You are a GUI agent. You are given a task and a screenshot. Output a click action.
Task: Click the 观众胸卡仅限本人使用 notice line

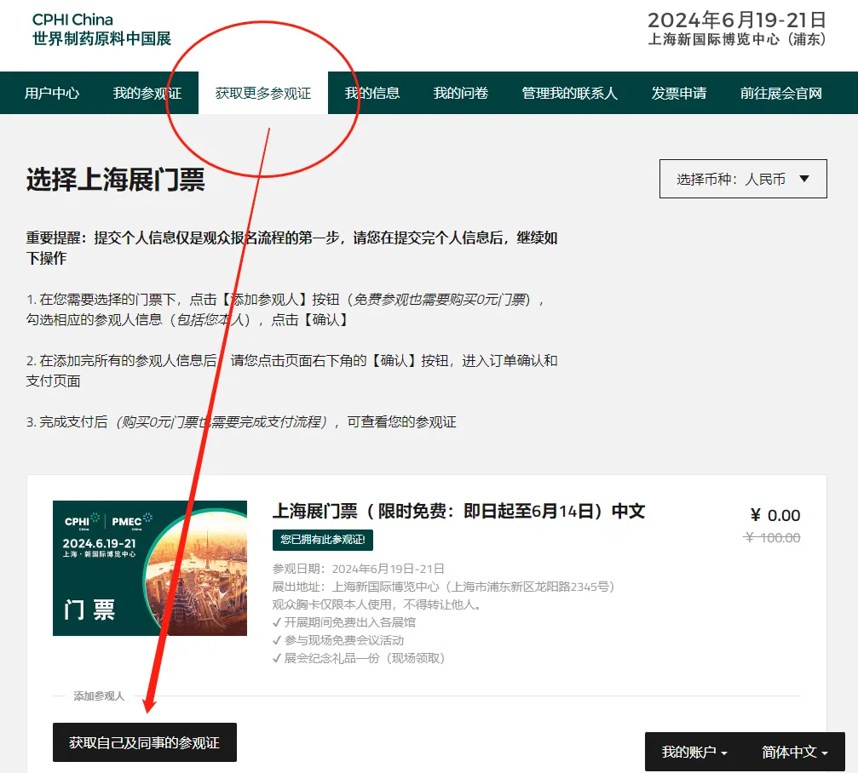[377, 604]
